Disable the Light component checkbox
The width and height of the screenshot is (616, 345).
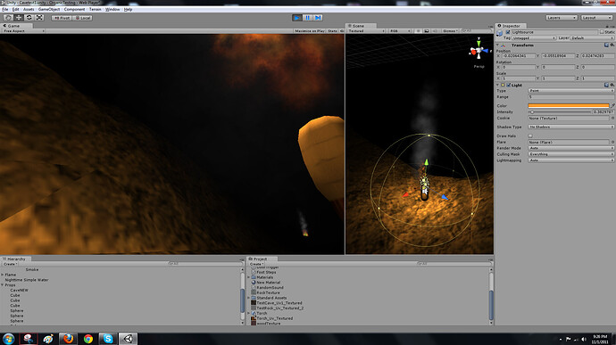pyautogui.click(x=508, y=85)
